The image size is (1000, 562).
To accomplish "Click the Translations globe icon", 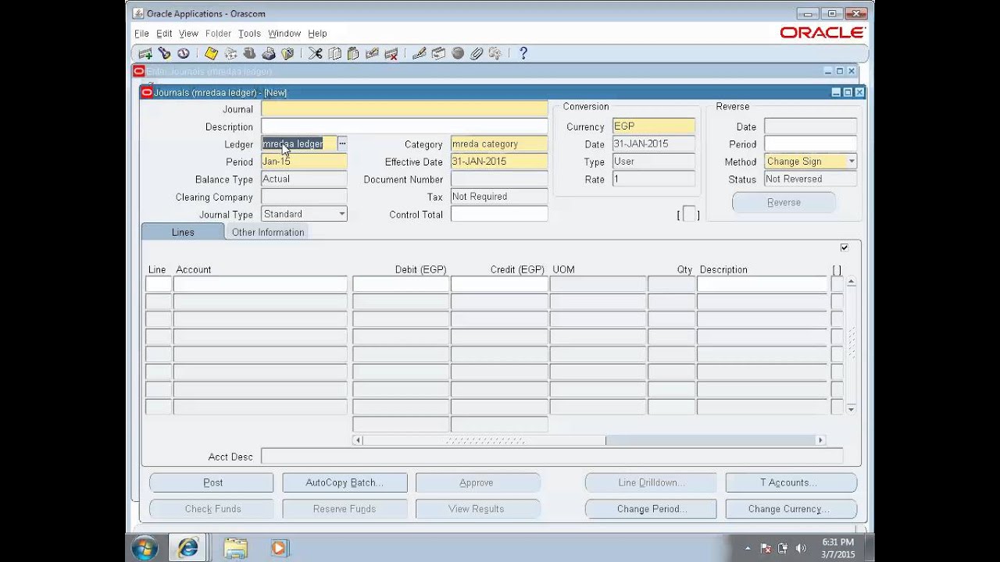I will pos(458,53).
